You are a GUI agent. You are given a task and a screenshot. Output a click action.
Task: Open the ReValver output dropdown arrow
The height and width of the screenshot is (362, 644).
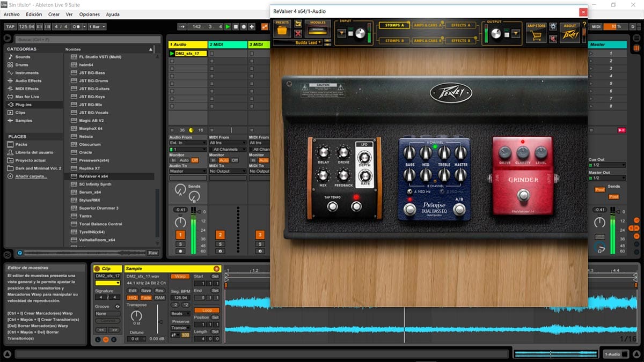point(516,33)
